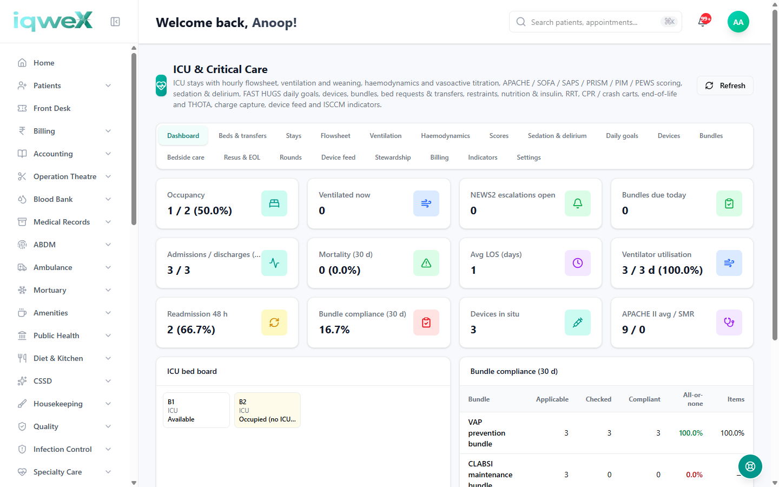Screen dimensions: 779x487
Task: Expand the Operation Theatre sidebar menu
Action: pos(65,176)
